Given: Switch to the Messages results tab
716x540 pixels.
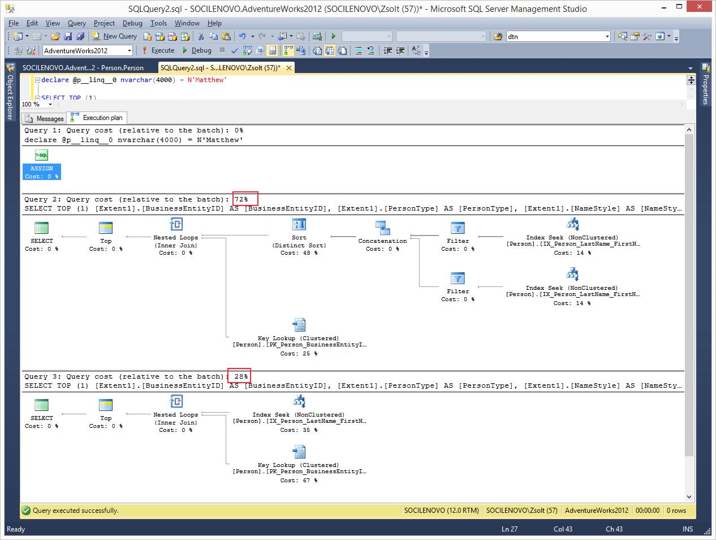Looking at the screenshot, I should pyautogui.click(x=45, y=118).
